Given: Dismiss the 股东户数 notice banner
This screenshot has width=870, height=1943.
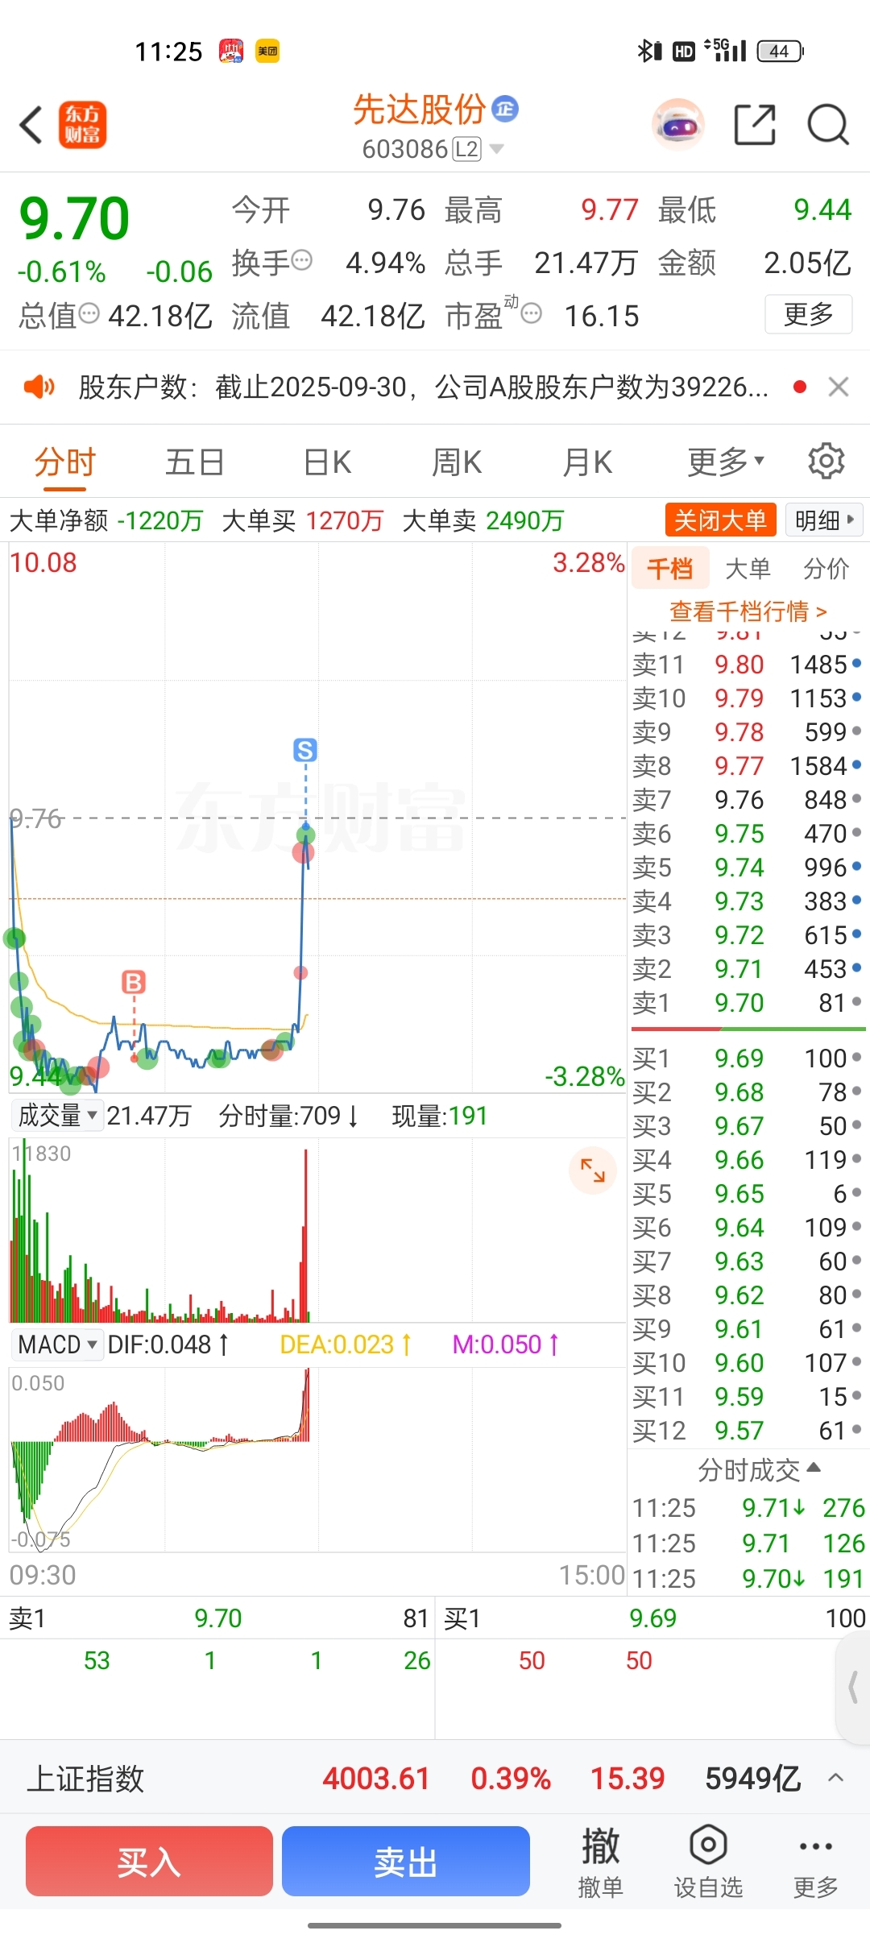Looking at the screenshot, I should click(839, 387).
